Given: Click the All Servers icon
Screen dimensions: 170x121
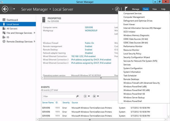Looking at the screenshot, I should [4, 29].
